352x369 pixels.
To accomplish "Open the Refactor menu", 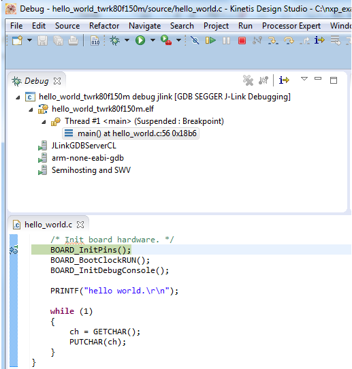I will (104, 26).
